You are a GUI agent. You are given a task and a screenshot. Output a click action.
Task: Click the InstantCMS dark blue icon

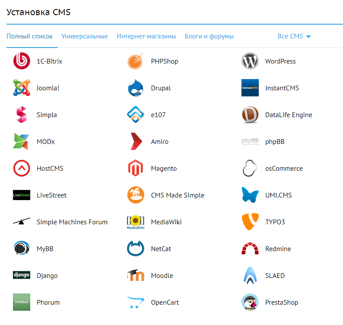[x=250, y=88]
